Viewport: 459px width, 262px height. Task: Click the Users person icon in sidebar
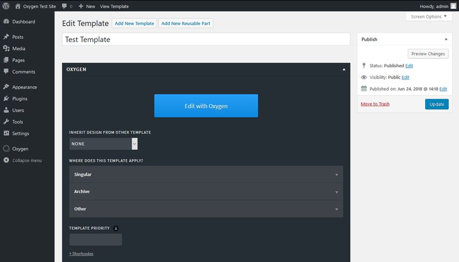point(6,110)
